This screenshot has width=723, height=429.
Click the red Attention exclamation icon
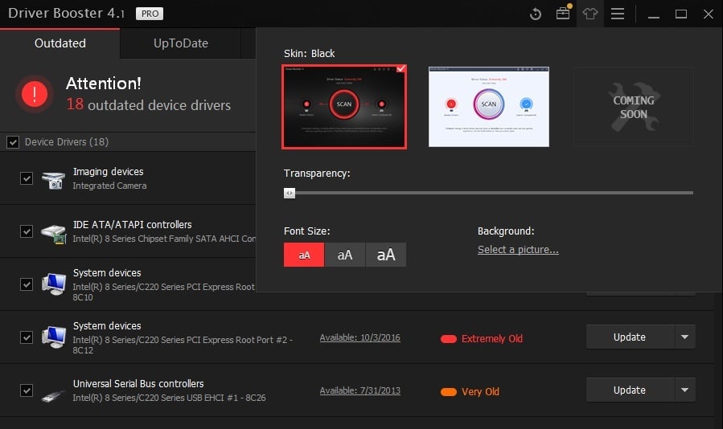[x=35, y=95]
